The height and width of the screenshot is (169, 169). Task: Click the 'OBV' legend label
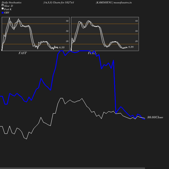coord(7,13)
